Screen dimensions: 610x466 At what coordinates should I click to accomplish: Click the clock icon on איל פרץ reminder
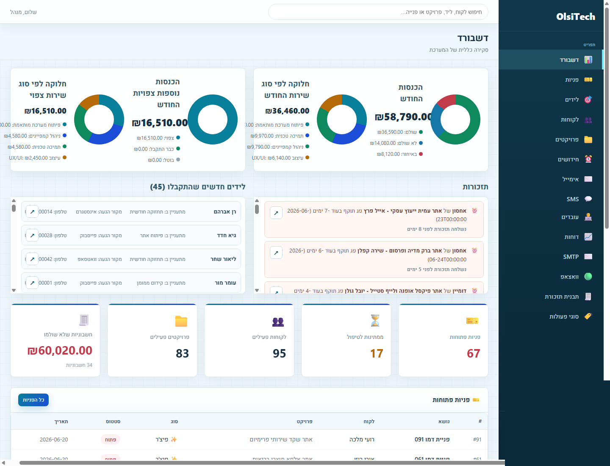click(474, 211)
